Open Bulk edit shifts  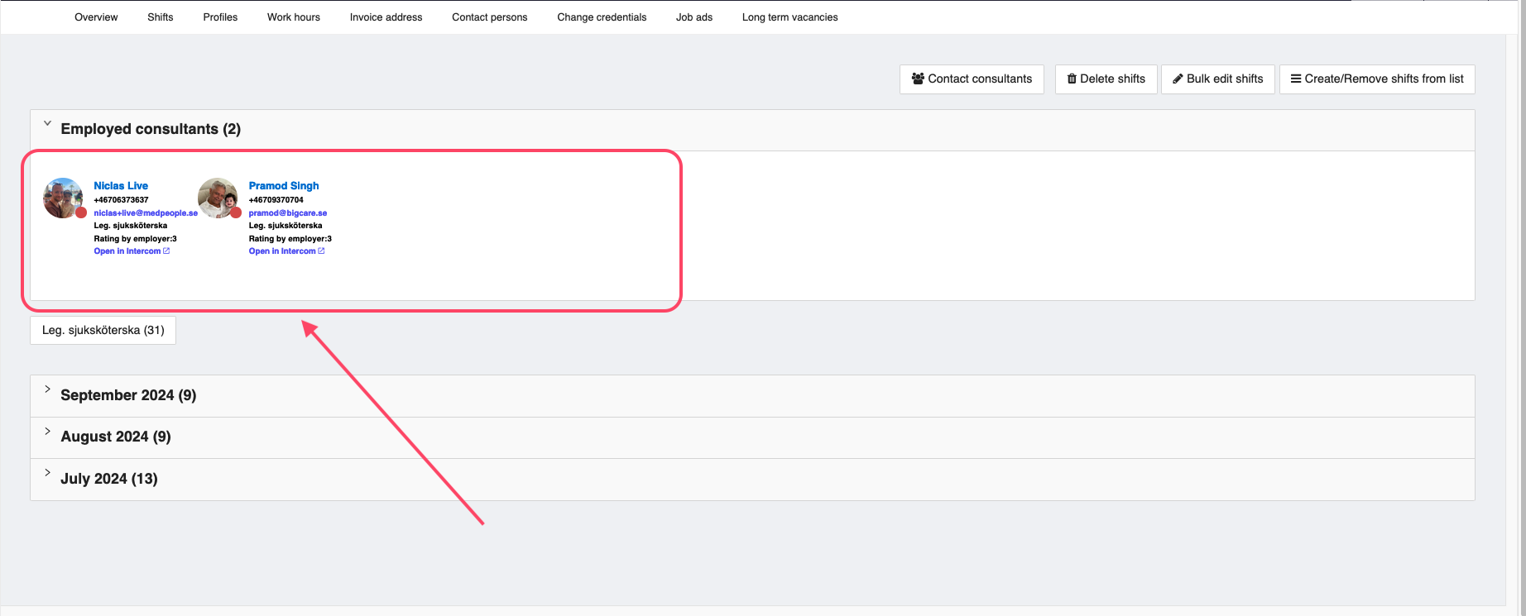point(1217,79)
